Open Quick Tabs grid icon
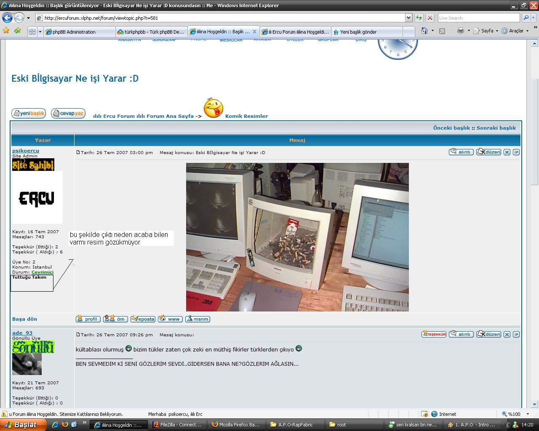 [x=32, y=32]
